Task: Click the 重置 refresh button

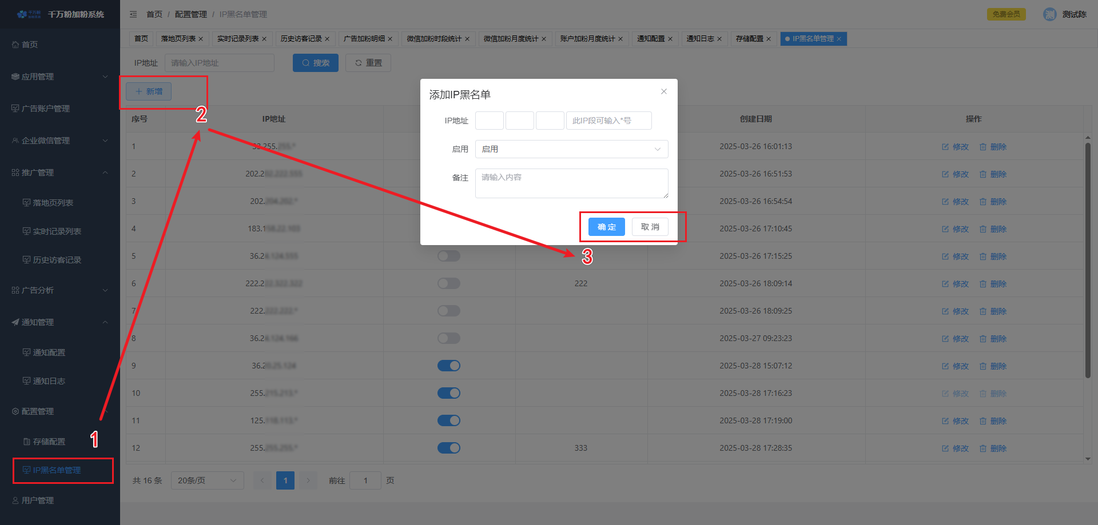Action: pos(368,63)
